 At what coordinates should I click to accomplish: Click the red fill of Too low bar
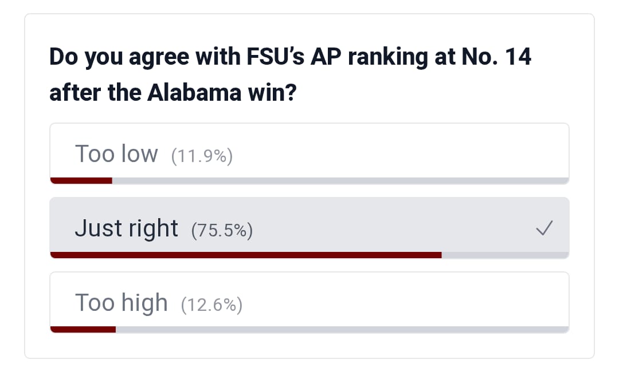coord(81,181)
